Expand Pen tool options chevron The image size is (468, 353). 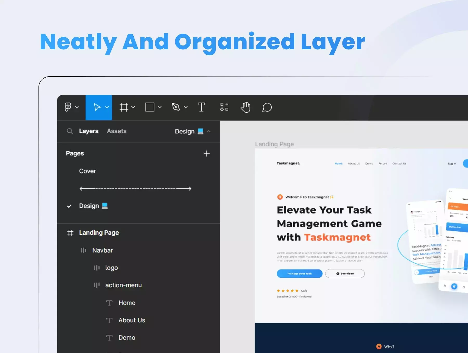(x=186, y=107)
